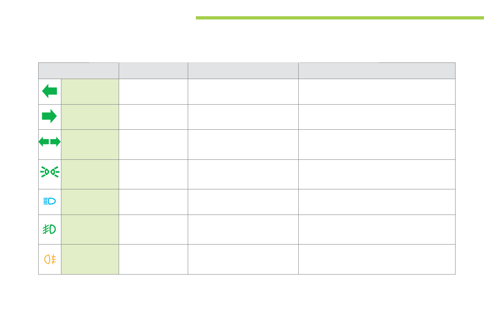Click the green sidelamps indicator icon
Screen dimensions: 484x322
tap(50, 172)
